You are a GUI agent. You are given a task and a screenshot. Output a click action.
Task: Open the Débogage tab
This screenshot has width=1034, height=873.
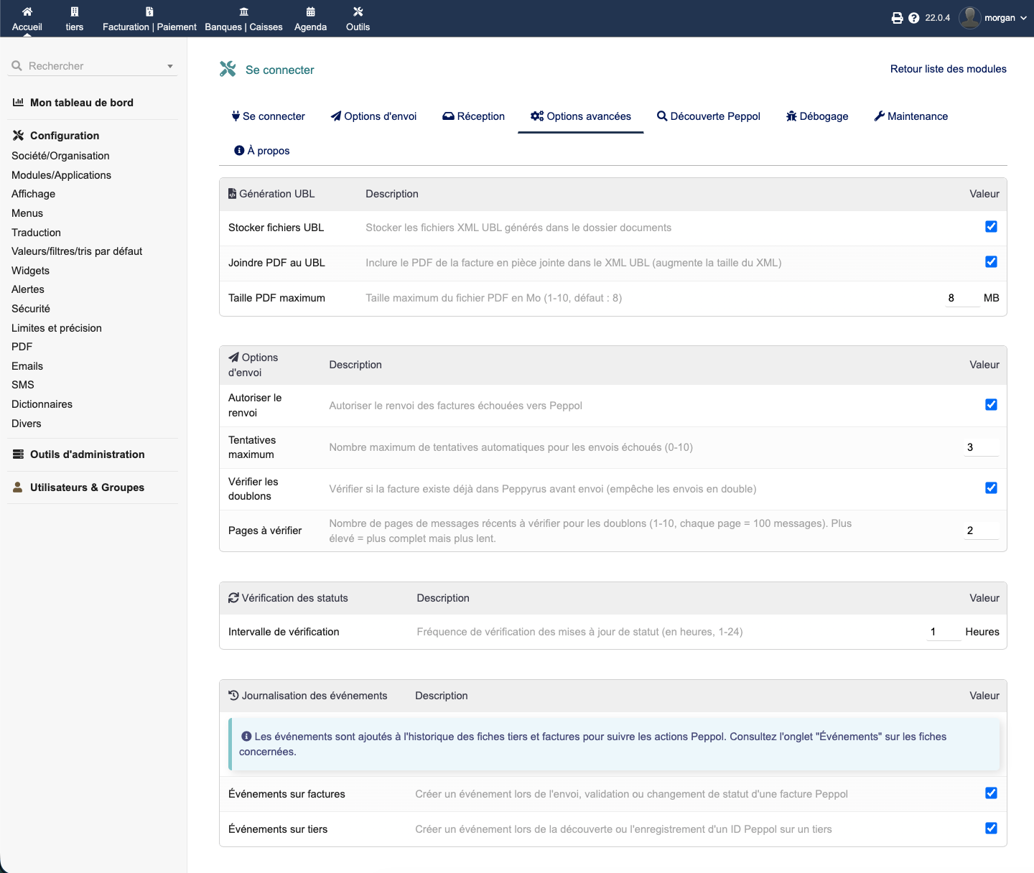(x=817, y=116)
